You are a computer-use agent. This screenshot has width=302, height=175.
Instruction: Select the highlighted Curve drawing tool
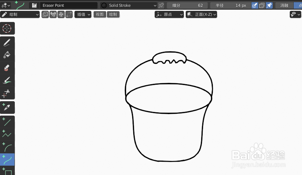[7, 160]
